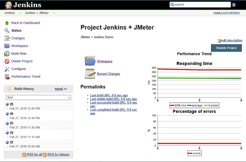246x162 pixels.
Task: Open the Changes sidebar link
Action: click(18, 38)
